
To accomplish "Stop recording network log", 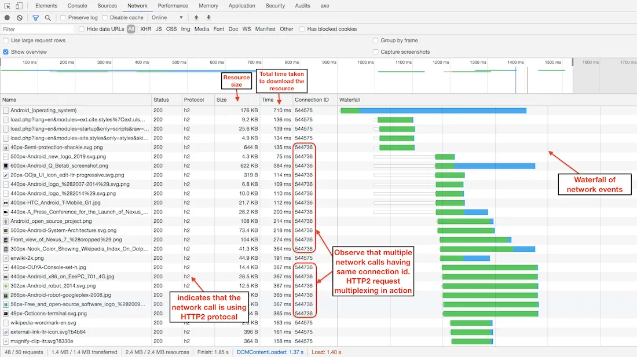I will click(7, 18).
